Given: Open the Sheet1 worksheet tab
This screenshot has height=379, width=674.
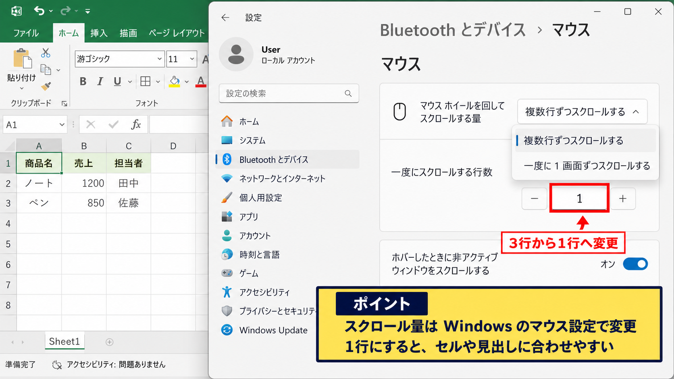Looking at the screenshot, I should pos(64,342).
